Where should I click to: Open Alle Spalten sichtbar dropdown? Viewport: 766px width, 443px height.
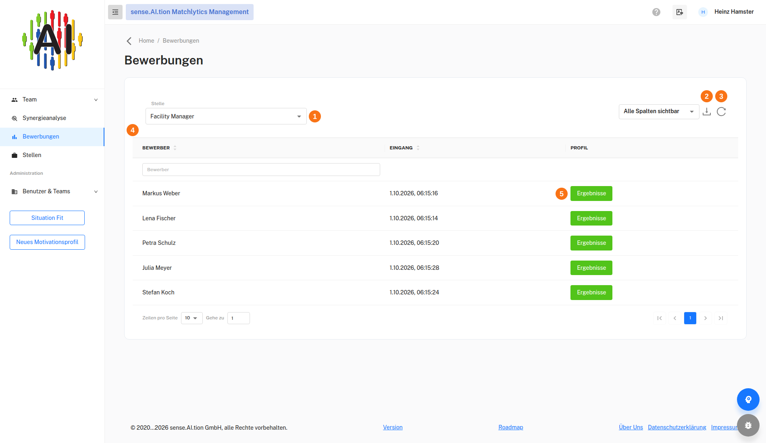tap(659, 112)
